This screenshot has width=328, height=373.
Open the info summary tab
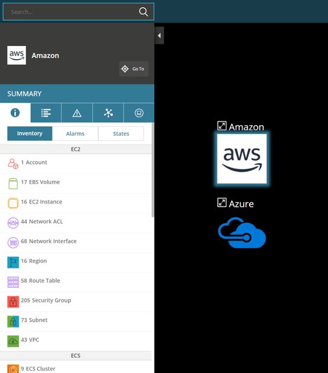tap(15, 113)
